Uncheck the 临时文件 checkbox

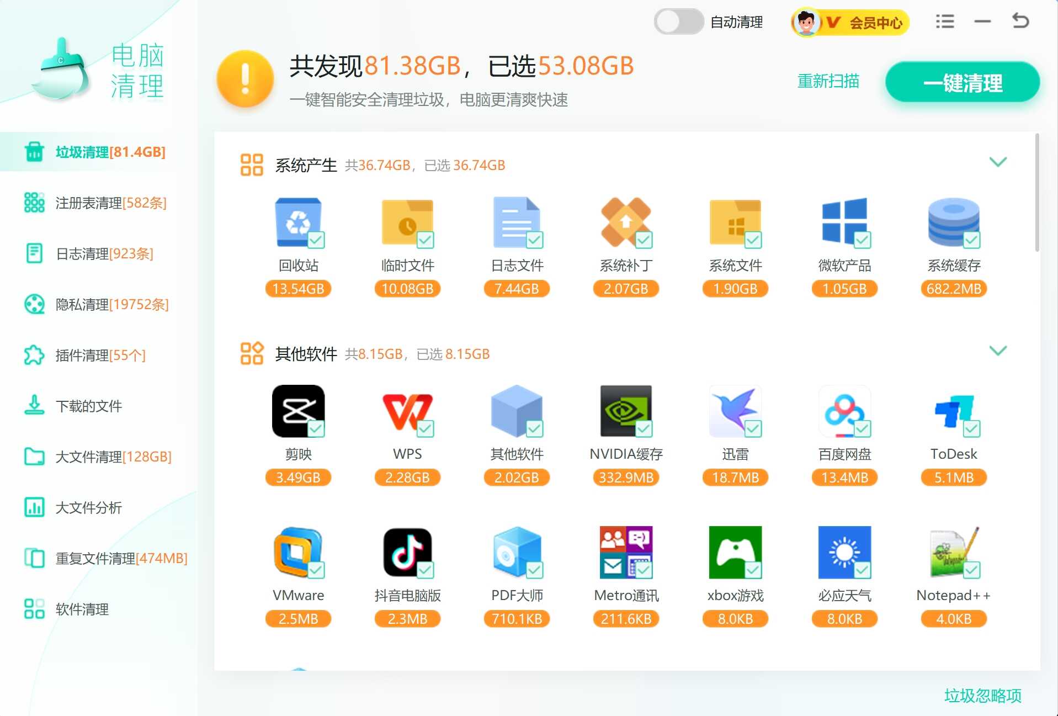tap(425, 240)
